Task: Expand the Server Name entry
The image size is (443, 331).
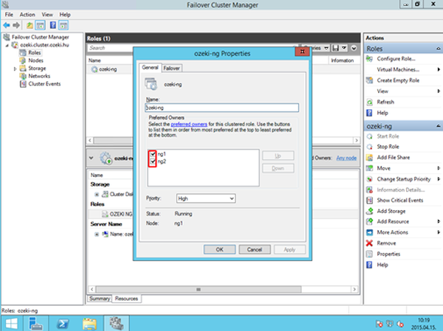Action: click(97, 234)
